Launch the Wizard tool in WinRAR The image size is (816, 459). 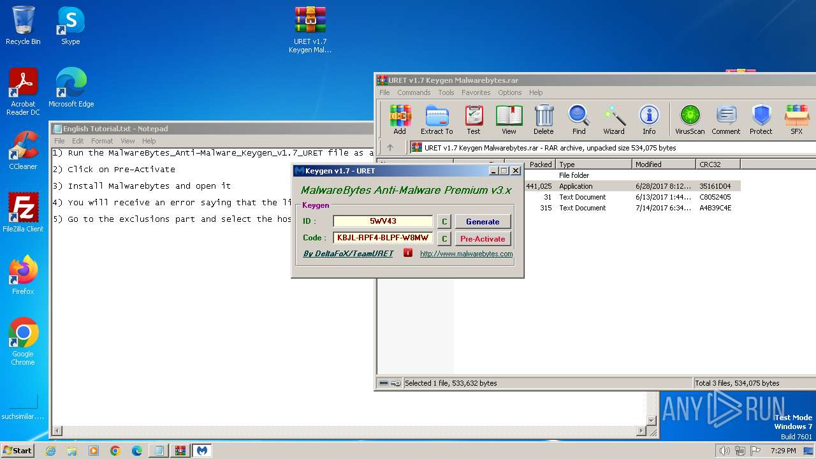(614, 120)
